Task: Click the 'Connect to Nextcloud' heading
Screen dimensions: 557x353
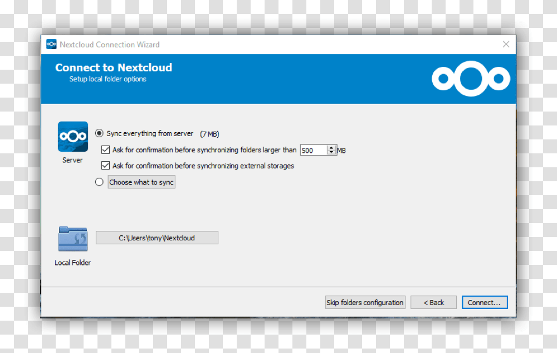Action: [x=114, y=67]
